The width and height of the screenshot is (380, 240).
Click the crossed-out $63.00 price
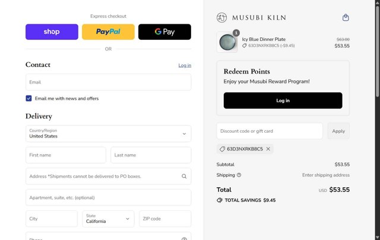(x=343, y=39)
